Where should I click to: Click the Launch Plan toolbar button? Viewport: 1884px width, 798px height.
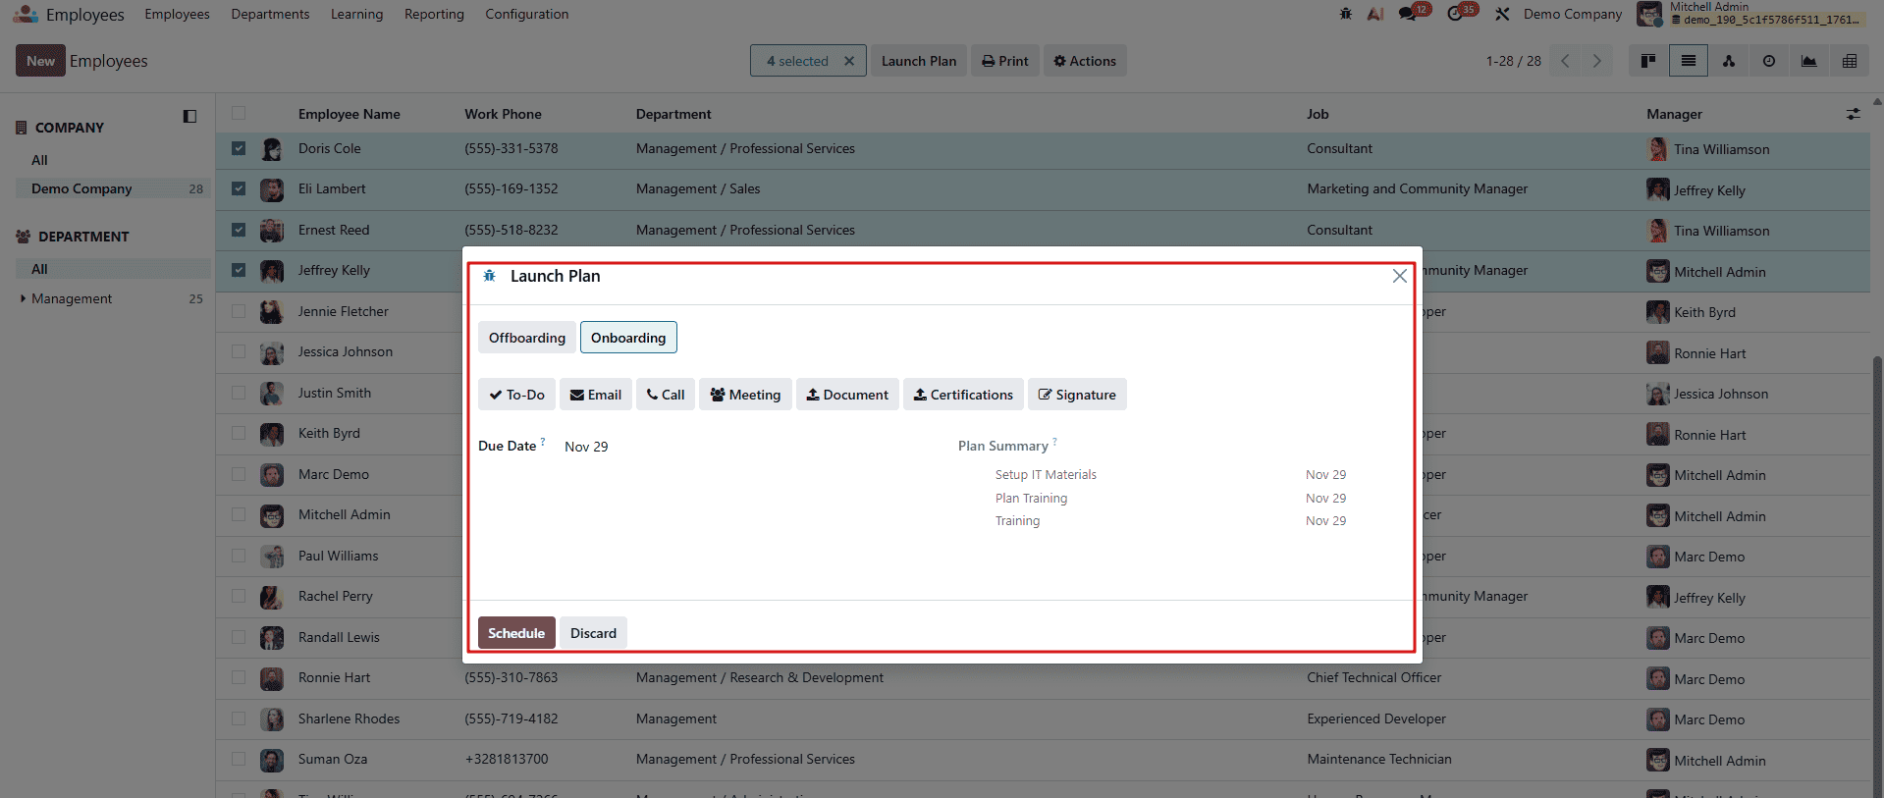click(919, 61)
